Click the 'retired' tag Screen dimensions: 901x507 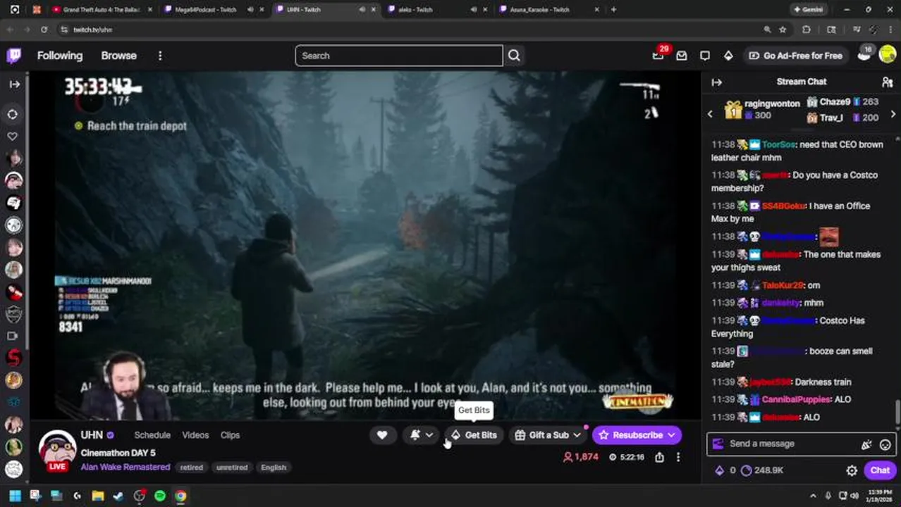click(x=191, y=467)
